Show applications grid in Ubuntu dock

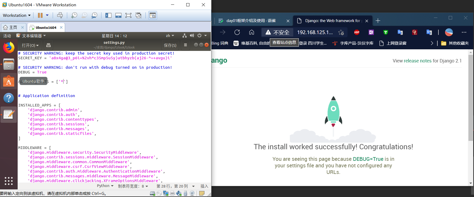9,181
